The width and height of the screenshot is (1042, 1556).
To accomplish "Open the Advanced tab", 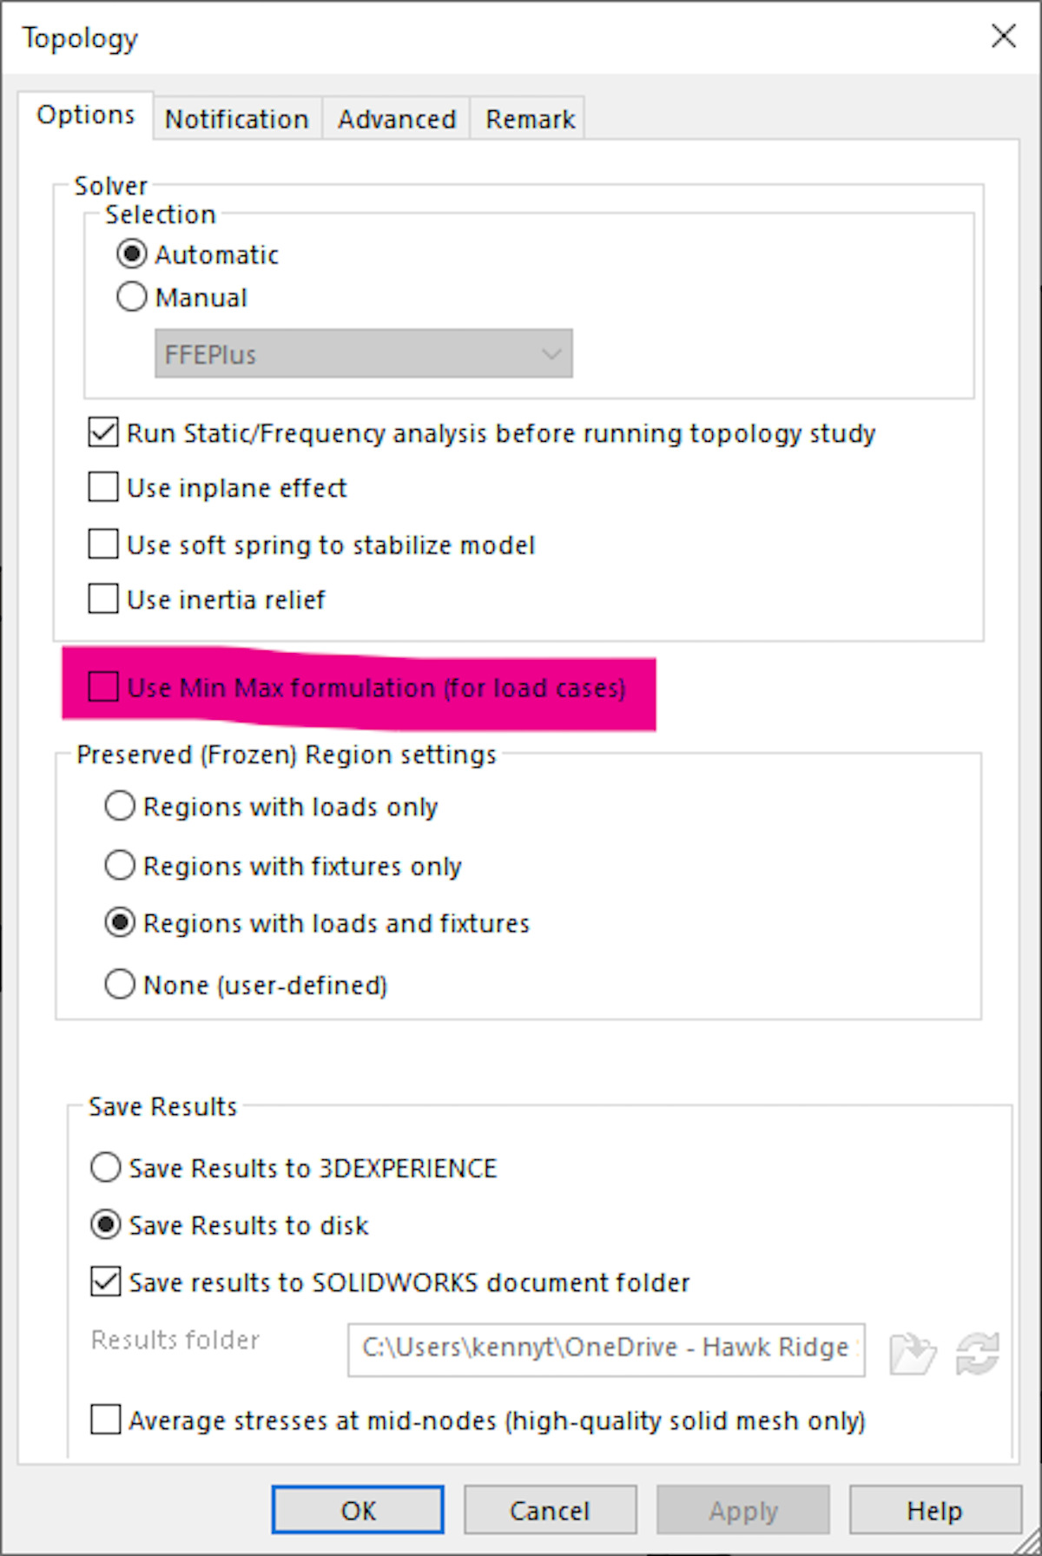I will 396,118.
